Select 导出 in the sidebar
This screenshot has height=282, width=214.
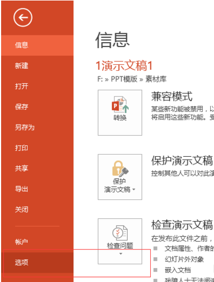pyautogui.click(x=37, y=189)
